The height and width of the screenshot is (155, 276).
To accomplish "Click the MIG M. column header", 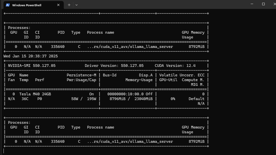I will [198, 85].
